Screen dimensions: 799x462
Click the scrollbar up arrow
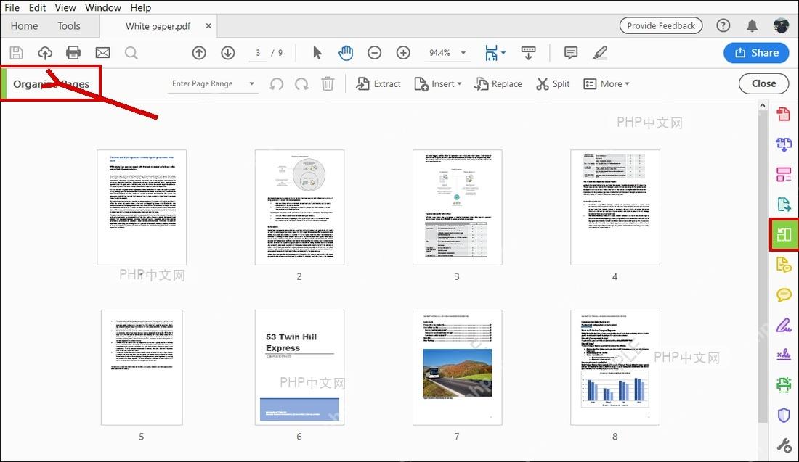point(762,105)
